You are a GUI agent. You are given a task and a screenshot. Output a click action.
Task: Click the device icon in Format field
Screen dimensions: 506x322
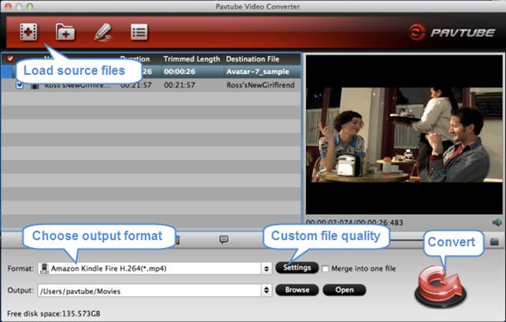(45, 268)
